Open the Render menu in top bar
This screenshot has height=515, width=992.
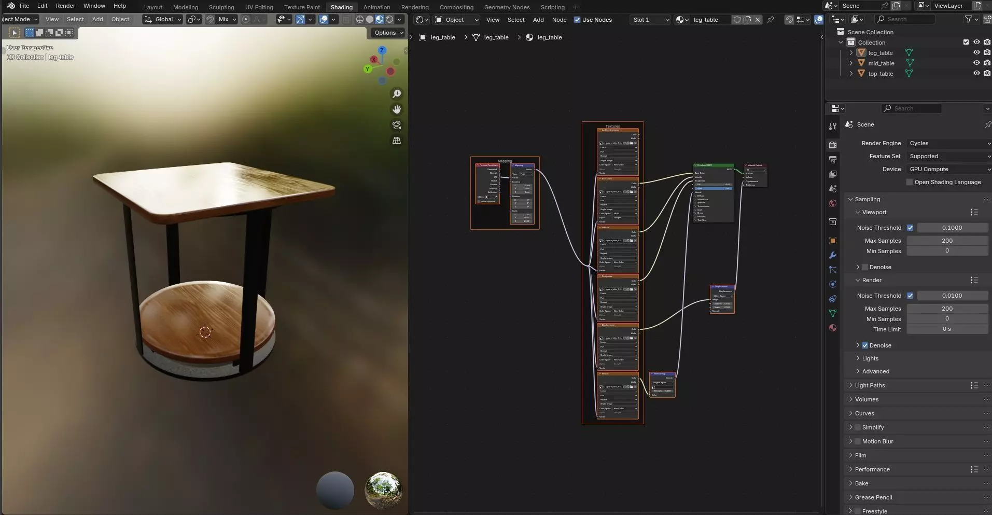click(65, 6)
